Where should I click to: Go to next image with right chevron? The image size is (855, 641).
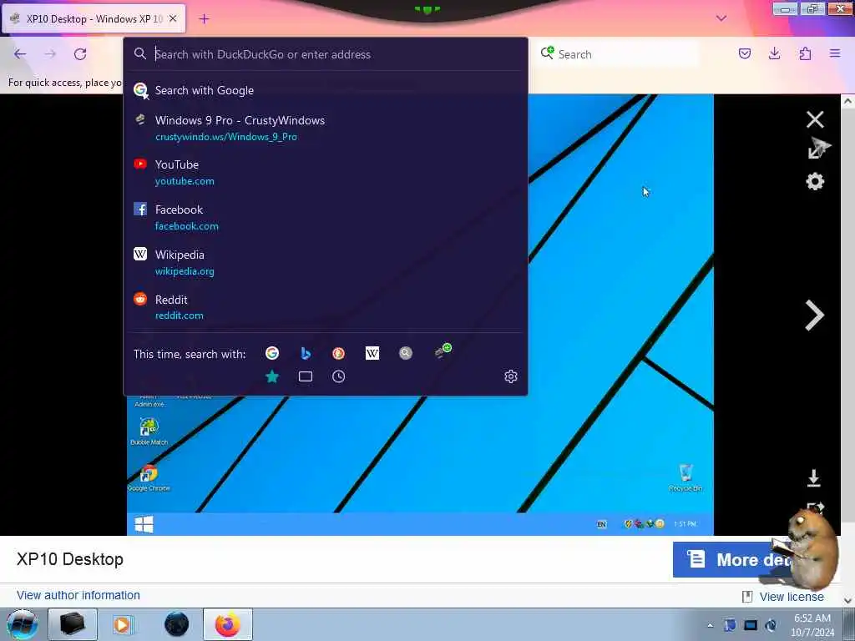point(815,315)
